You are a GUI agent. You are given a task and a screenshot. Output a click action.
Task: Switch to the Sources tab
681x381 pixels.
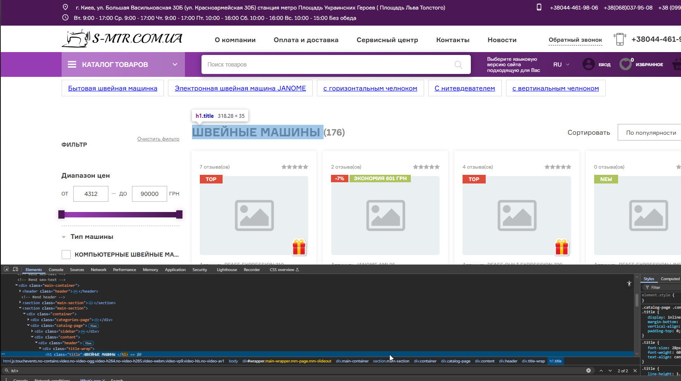tap(77, 270)
